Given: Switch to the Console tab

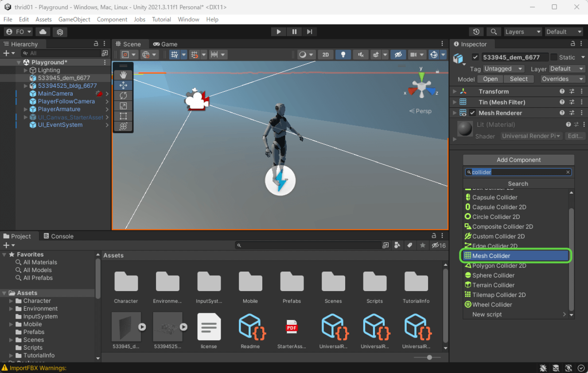Looking at the screenshot, I should click(58, 236).
